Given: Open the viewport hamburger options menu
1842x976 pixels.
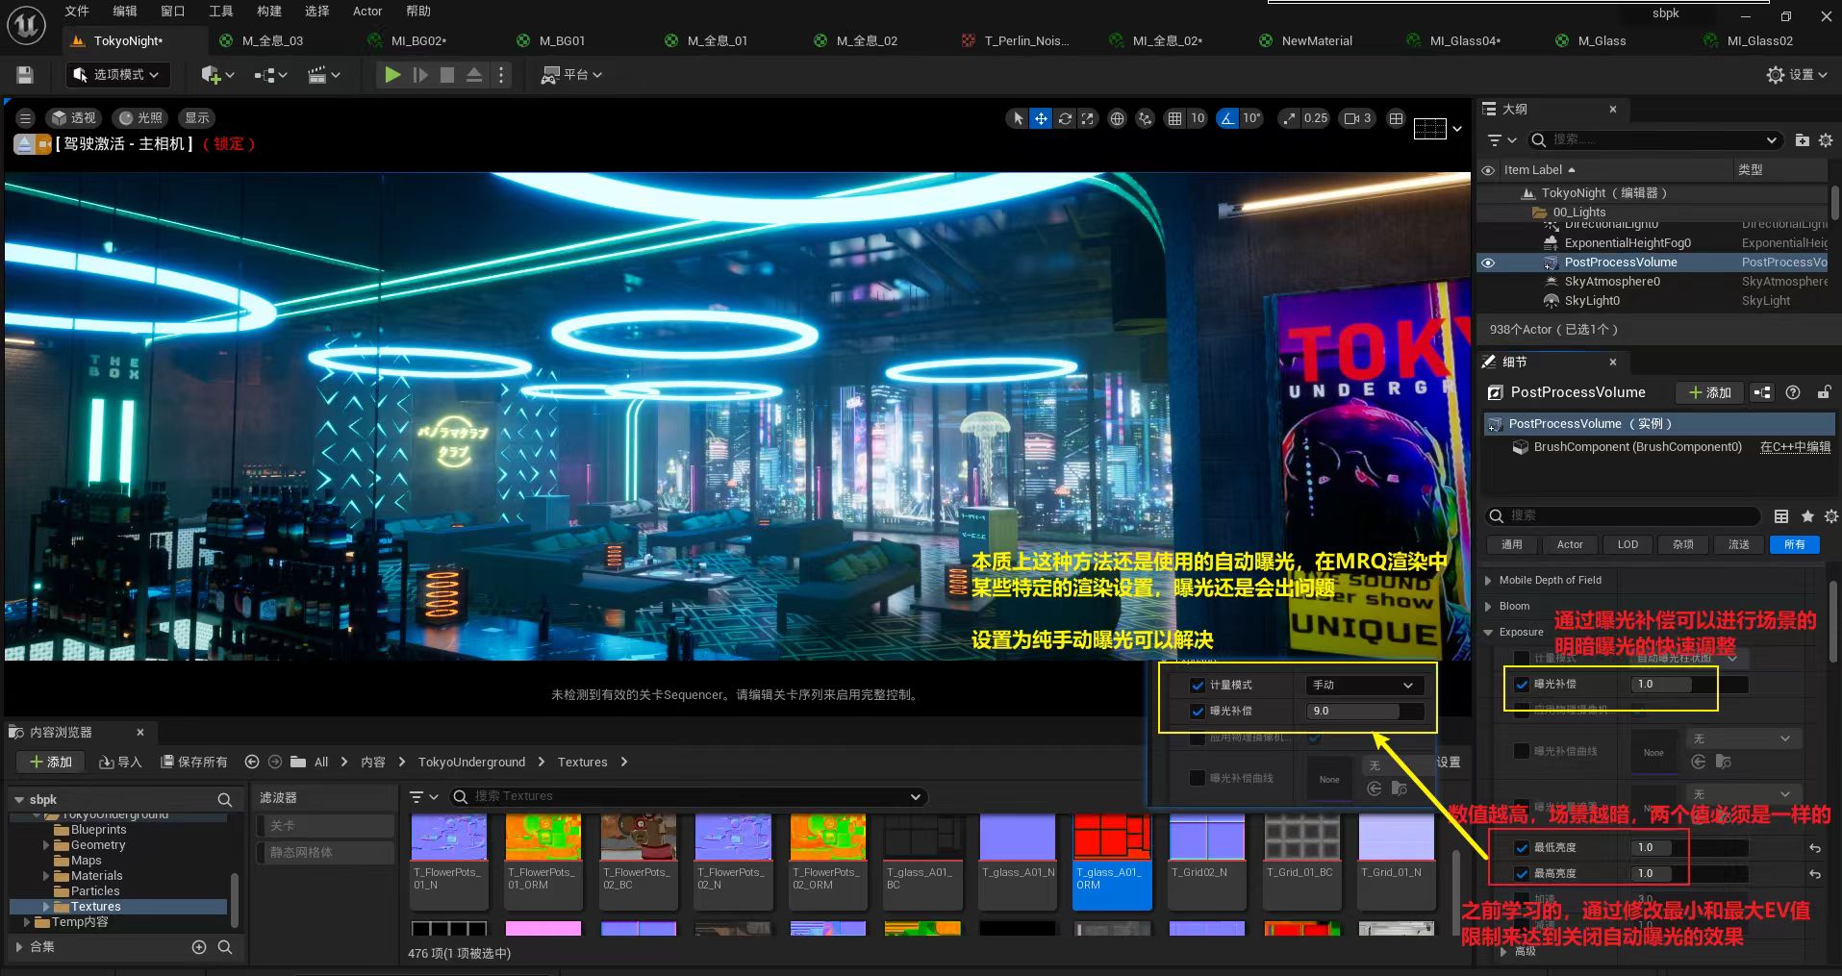Looking at the screenshot, I should tap(26, 118).
